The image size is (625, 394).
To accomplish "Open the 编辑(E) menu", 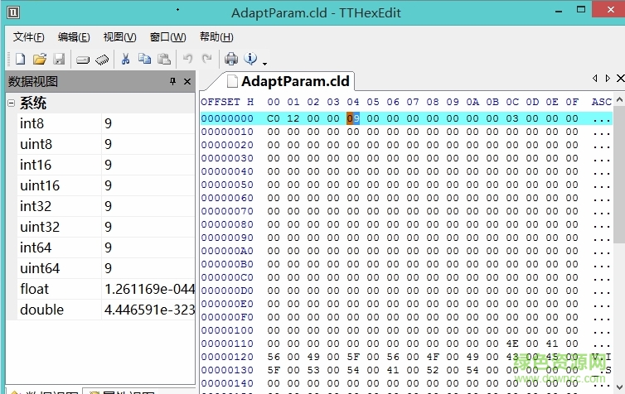I will [x=74, y=36].
